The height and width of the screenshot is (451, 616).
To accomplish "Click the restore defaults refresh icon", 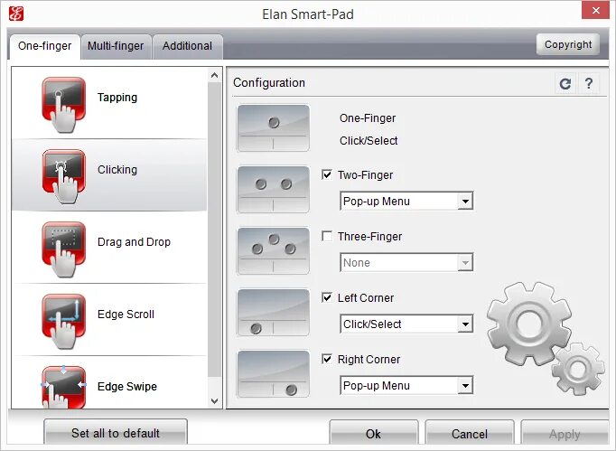I will click(565, 83).
